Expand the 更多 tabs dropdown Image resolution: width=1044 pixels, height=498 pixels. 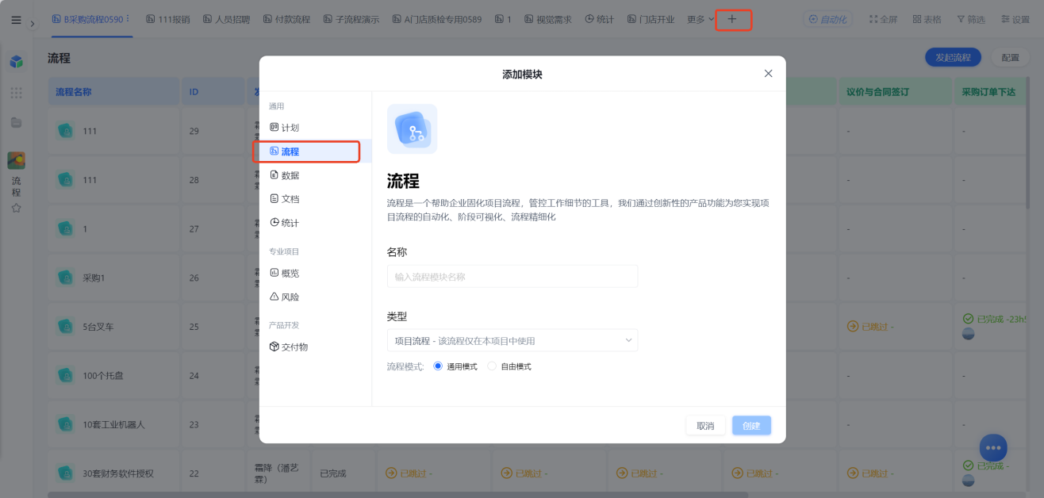click(x=700, y=19)
